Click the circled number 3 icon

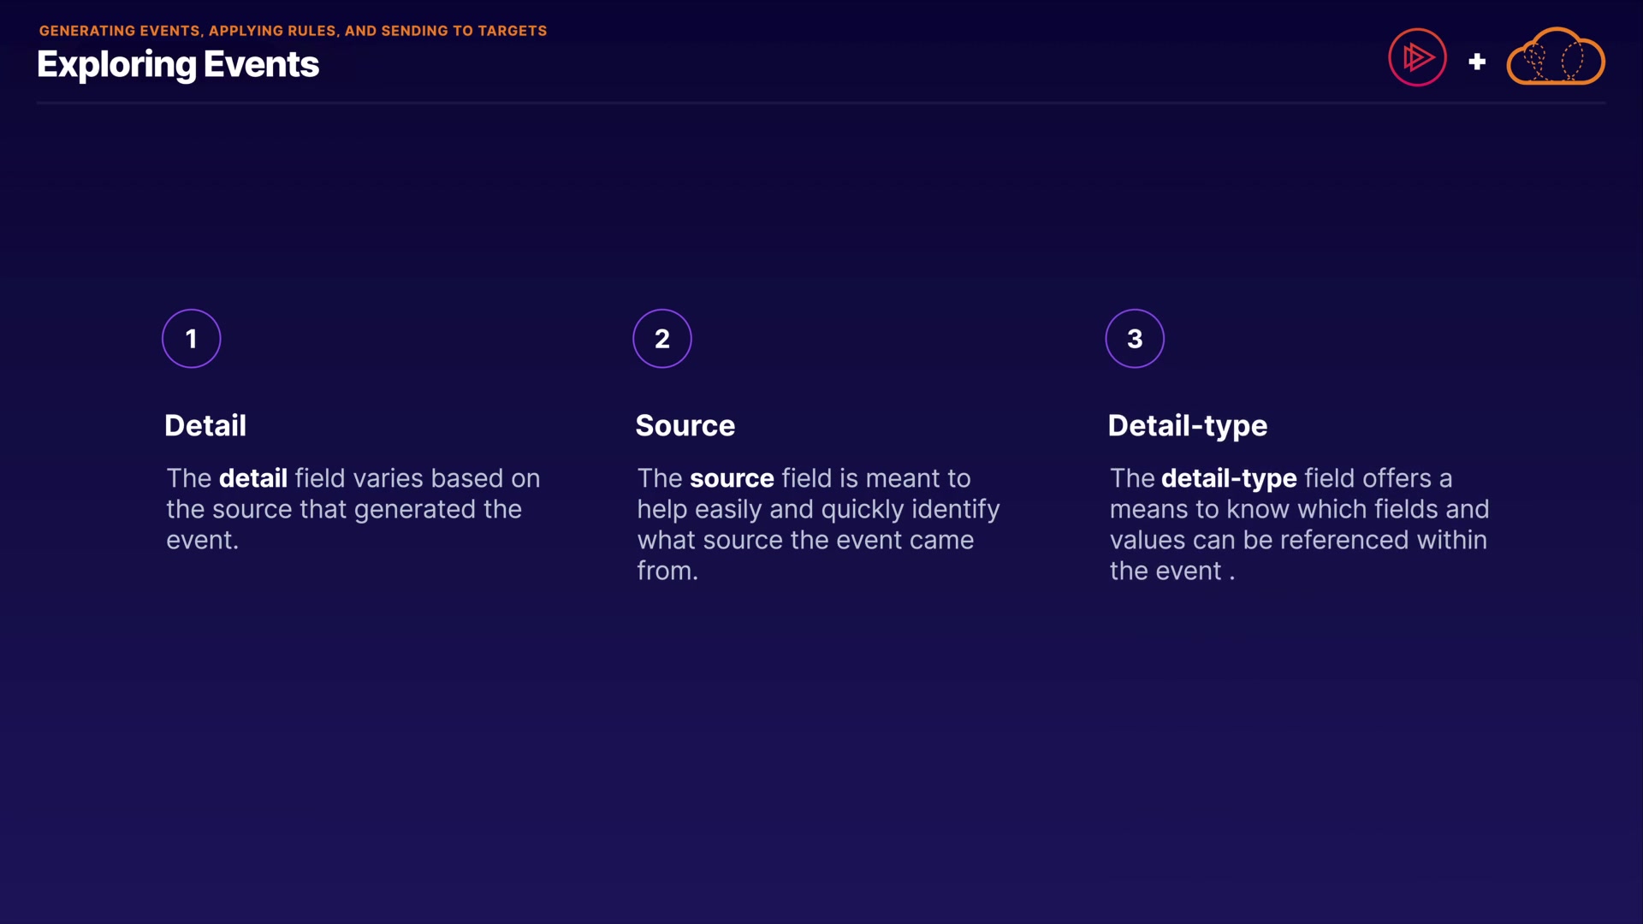click(1135, 339)
